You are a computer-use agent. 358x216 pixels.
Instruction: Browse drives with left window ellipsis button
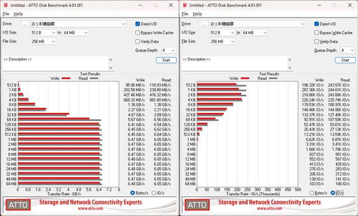25,24
